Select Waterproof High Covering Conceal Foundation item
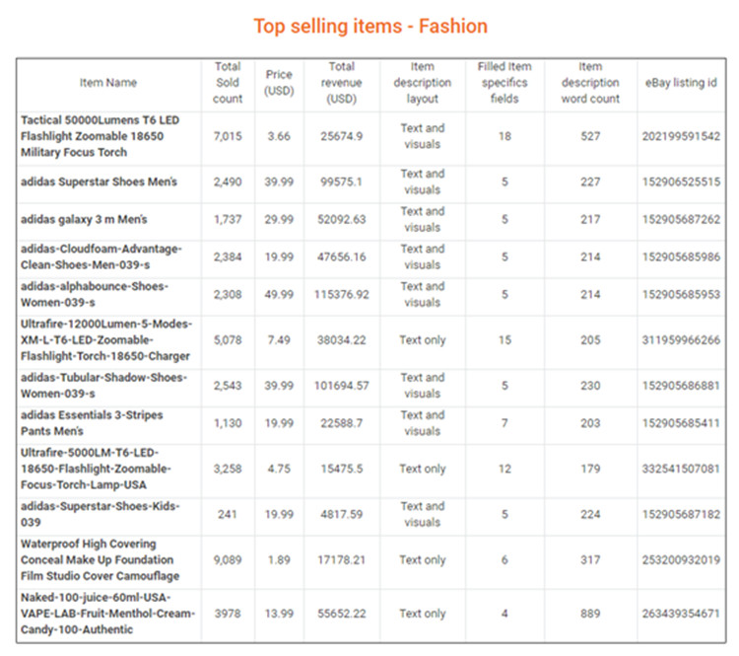Image resolution: width=739 pixels, height=656 pixels. (x=100, y=560)
